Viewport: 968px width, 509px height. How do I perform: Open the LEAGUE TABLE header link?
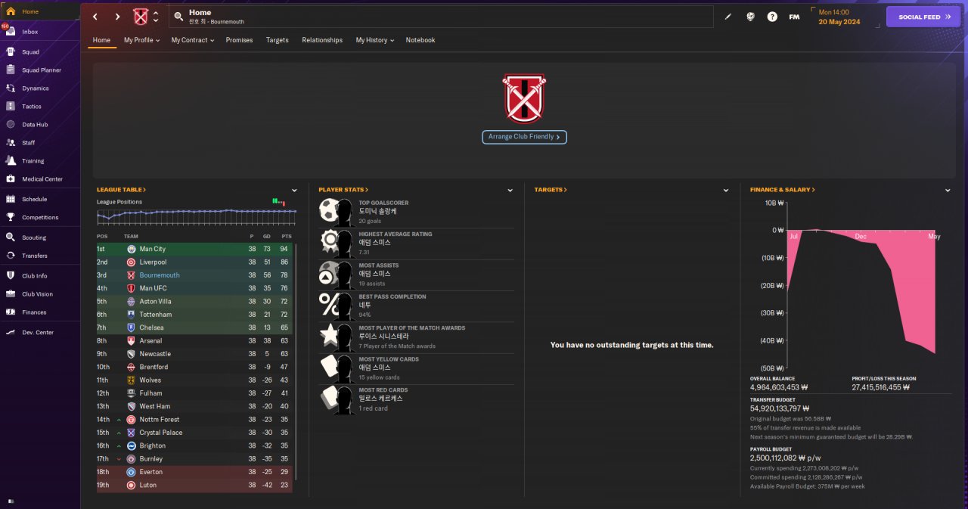[x=121, y=190]
